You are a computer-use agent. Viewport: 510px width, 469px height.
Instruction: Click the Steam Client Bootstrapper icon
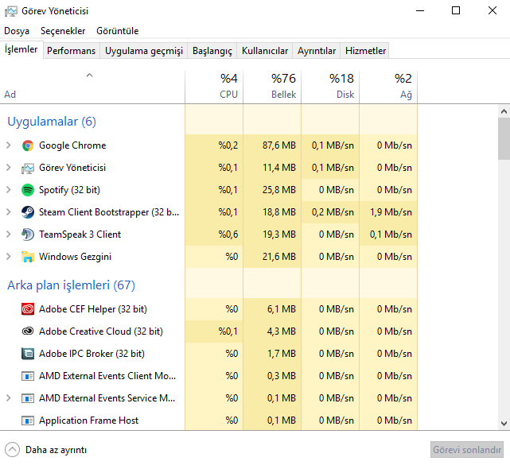point(28,212)
